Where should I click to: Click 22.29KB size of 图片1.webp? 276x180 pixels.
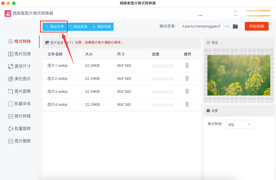(x=92, y=66)
